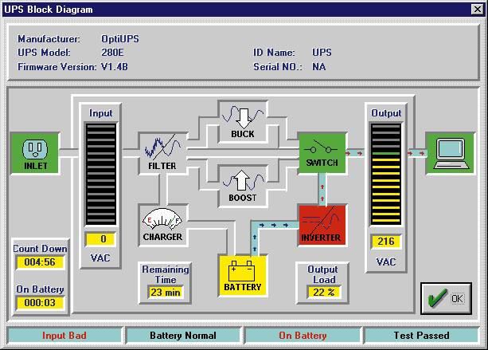Image resolution: width=488 pixels, height=350 pixels.
Task: Click the On Battery timer field
Action: point(40,302)
